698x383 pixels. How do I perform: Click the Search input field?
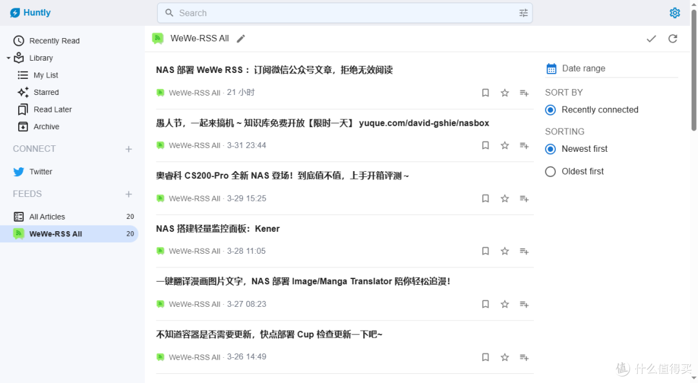point(344,13)
